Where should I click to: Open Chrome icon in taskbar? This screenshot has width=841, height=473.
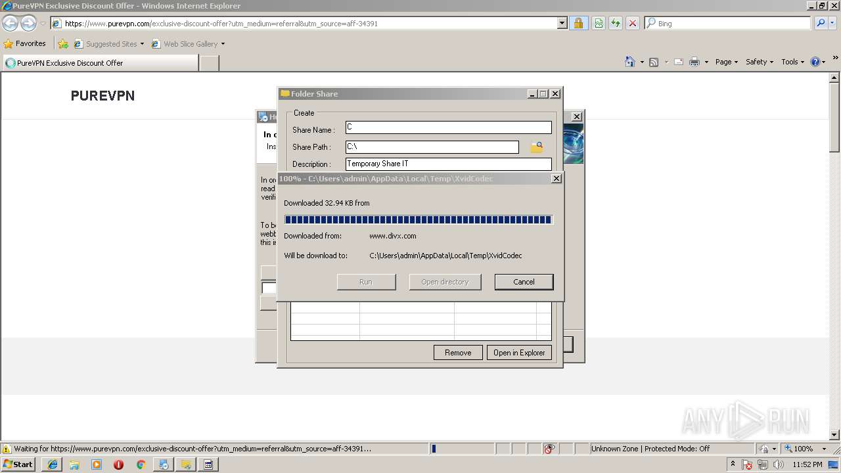(x=141, y=464)
